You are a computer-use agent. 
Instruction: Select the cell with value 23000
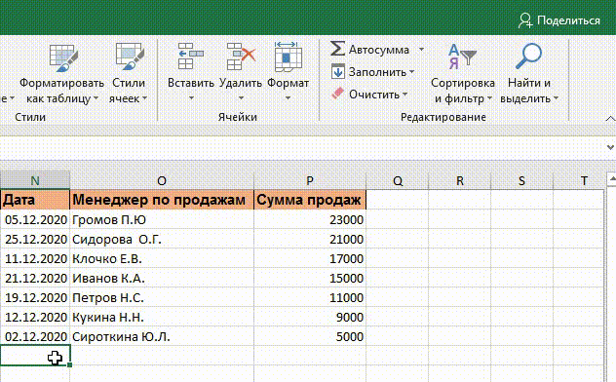[310, 219]
